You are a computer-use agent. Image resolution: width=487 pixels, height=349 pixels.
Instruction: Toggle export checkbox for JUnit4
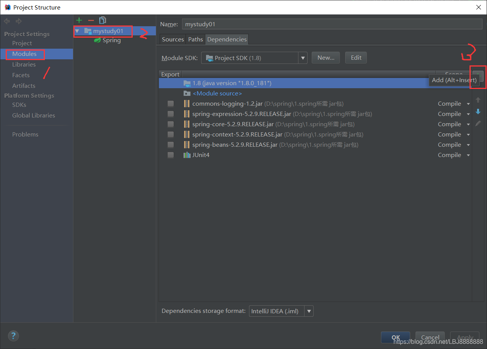(x=171, y=155)
